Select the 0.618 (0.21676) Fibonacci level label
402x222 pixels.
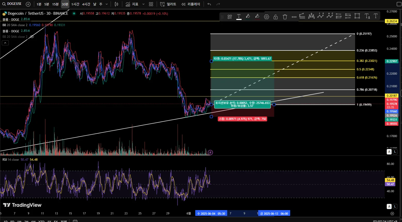click(367, 78)
